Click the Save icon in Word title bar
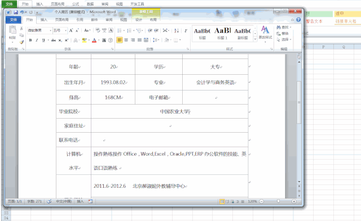 point(16,12)
